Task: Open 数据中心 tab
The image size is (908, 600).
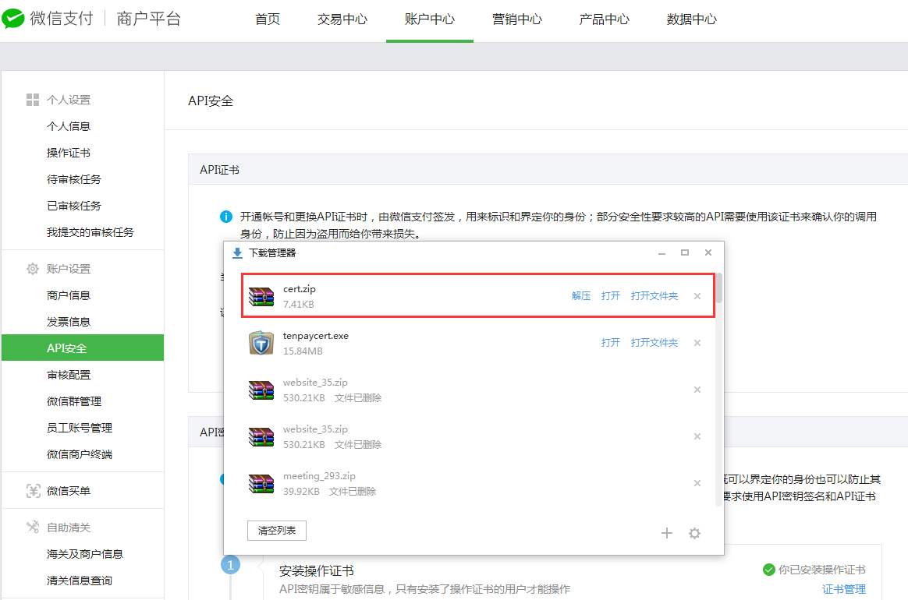Action: click(x=691, y=19)
